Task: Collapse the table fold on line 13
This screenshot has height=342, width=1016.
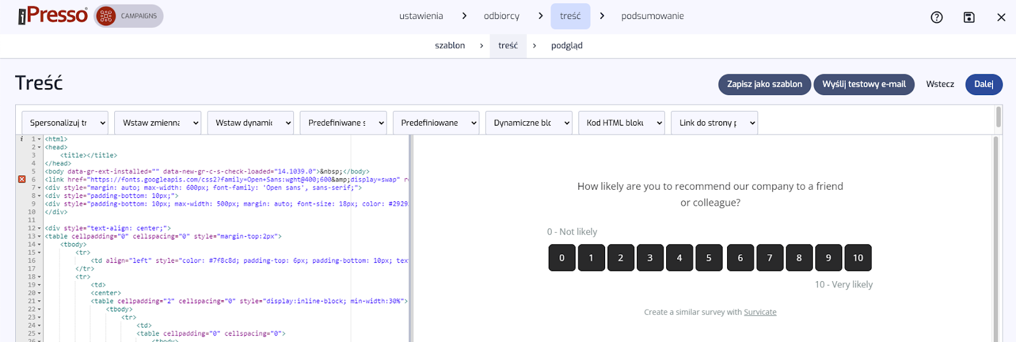Action: click(x=39, y=236)
